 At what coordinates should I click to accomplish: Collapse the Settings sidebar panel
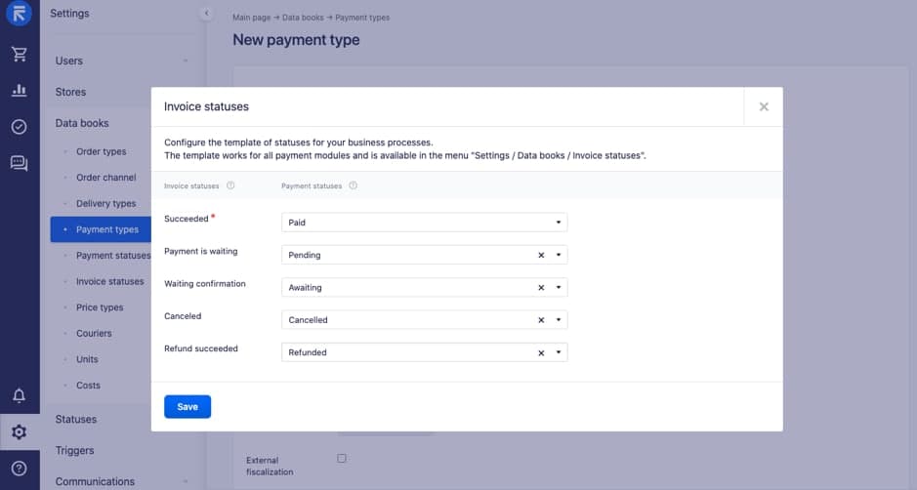pyautogui.click(x=206, y=13)
